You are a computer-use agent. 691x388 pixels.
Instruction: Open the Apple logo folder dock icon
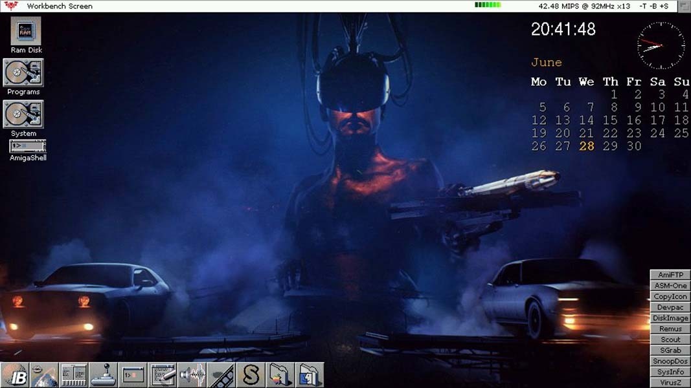click(280, 375)
